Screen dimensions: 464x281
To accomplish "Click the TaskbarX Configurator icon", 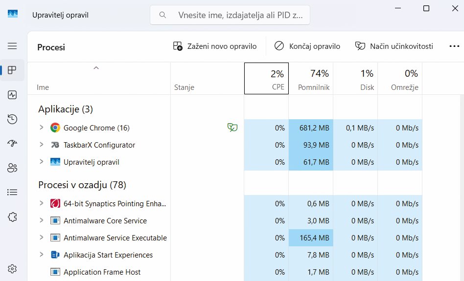I will [x=55, y=145].
